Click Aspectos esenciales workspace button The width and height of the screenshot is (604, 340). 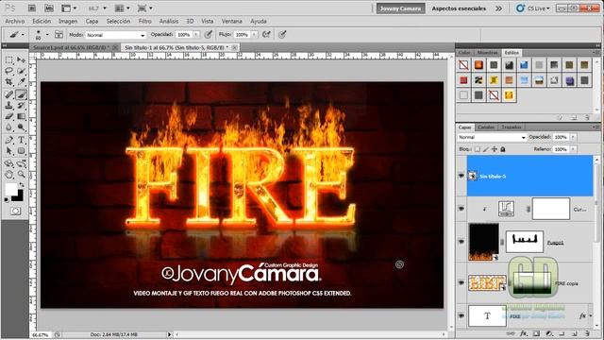coord(459,8)
